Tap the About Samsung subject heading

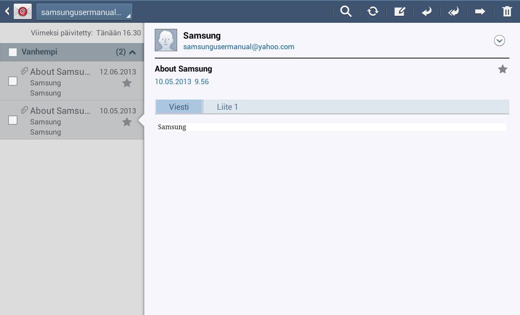pyautogui.click(x=183, y=69)
